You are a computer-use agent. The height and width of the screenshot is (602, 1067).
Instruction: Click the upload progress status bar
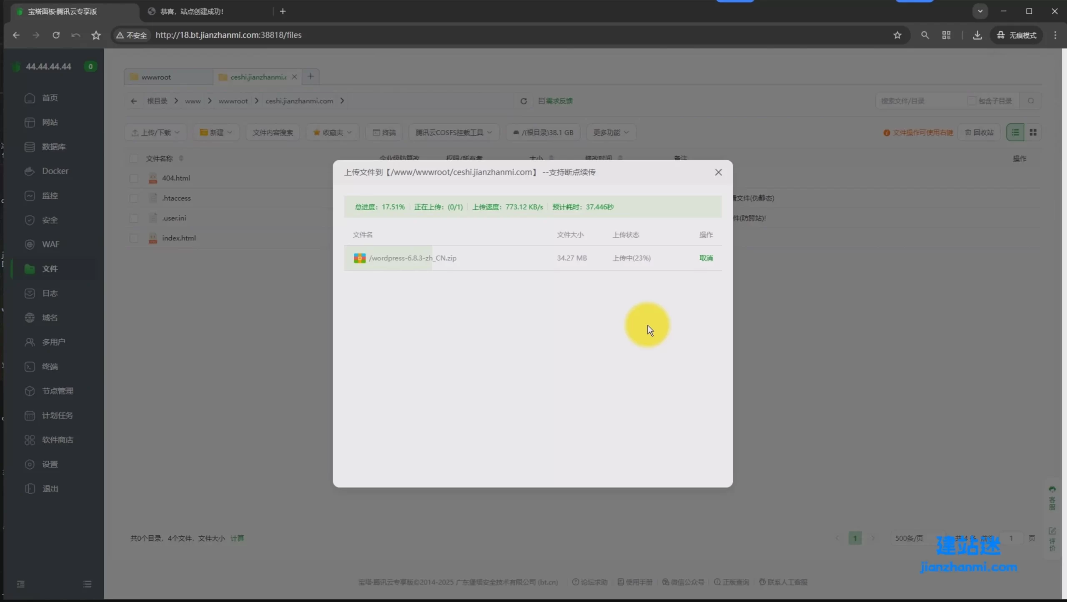click(532, 207)
